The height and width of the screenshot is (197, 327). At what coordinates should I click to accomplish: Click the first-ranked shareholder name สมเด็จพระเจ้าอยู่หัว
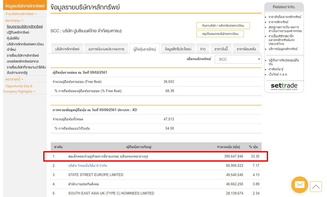pos(108,157)
